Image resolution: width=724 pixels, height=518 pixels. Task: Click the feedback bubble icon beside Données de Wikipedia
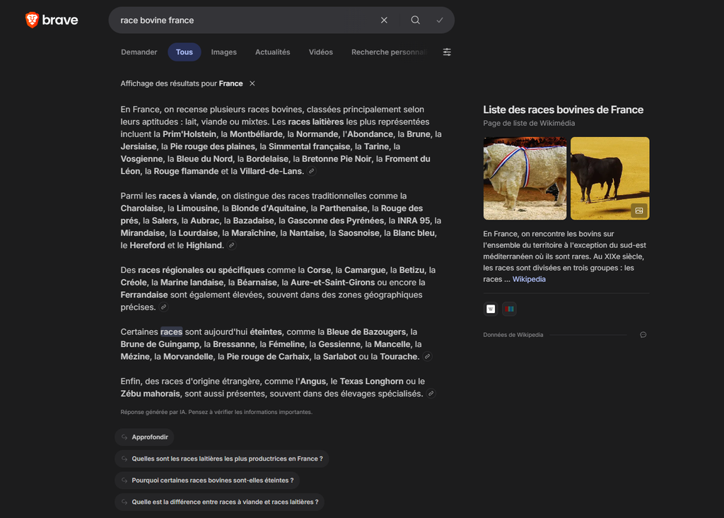[x=643, y=335]
